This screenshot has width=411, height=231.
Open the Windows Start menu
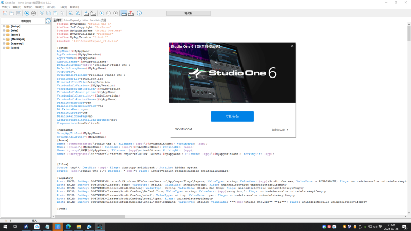tap(5, 227)
